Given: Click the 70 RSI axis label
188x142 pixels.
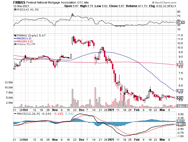Looking at the screenshot, I should click(x=179, y=16).
